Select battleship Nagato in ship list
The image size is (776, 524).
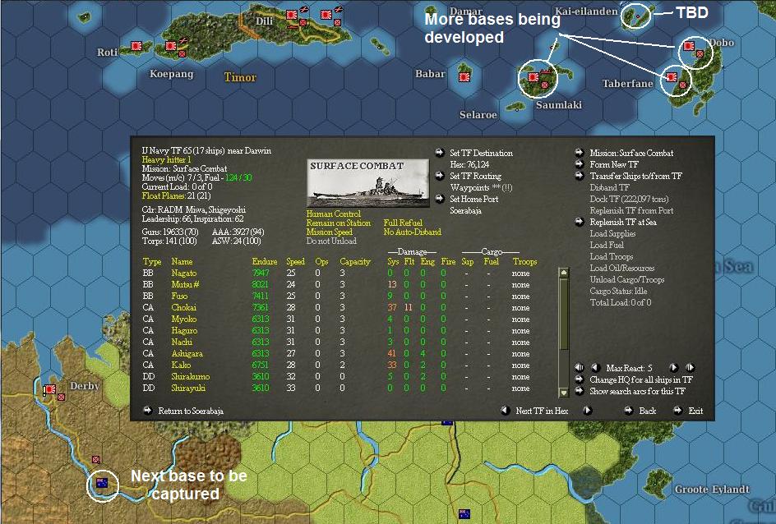(184, 273)
